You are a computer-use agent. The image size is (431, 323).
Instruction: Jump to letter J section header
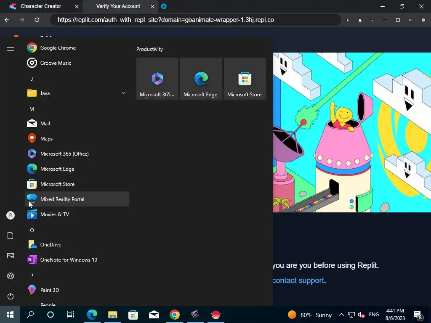coord(32,79)
